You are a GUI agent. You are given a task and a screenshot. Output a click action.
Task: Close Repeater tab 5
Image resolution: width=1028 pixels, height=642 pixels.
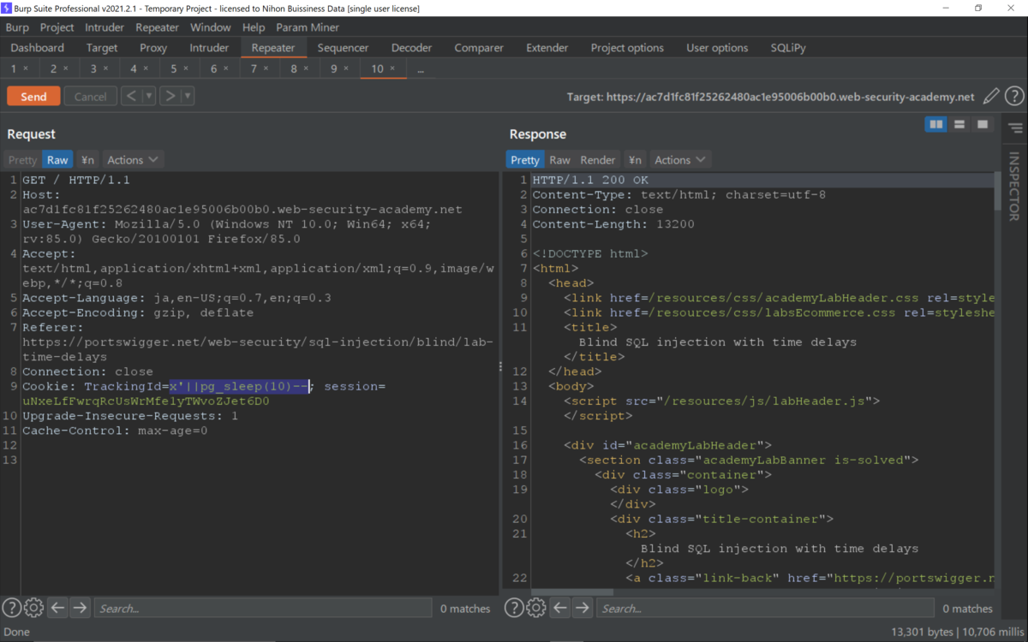coord(185,68)
